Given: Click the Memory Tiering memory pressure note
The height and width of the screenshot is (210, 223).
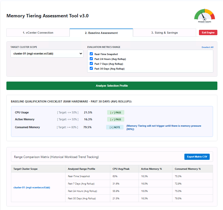Looking at the screenshot, I should pos(164,127).
